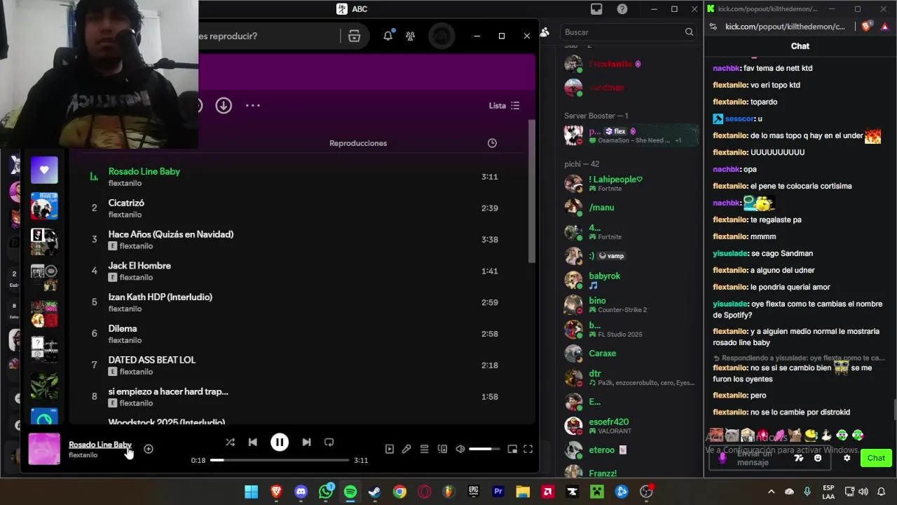Image resolution: width=897 pixels, height=505 pixels.
Task: Open 7TV emote menu in Kick chat
Action: (x=798, y=458)
